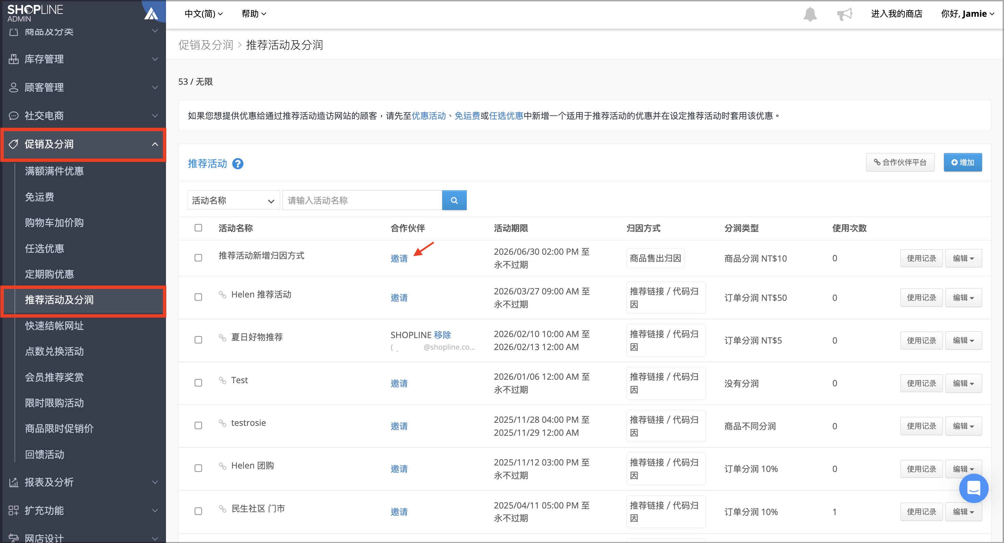Toggle the select-all checkbox in table header
Screen dimensions: 1004x543
pos(198,228)
